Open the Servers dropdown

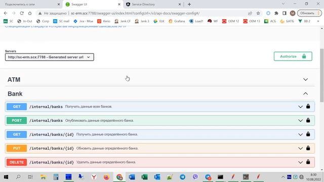click(50, 57)
